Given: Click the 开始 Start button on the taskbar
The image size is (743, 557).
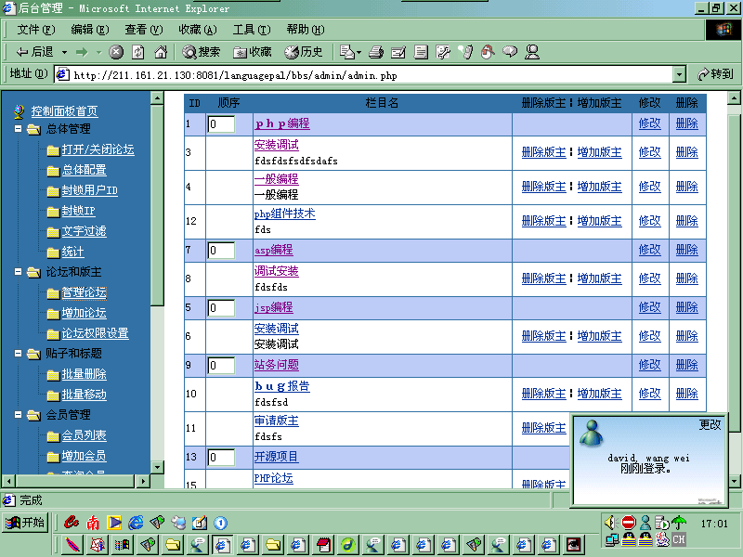Looking at the screenshot, I should [25, 523].
